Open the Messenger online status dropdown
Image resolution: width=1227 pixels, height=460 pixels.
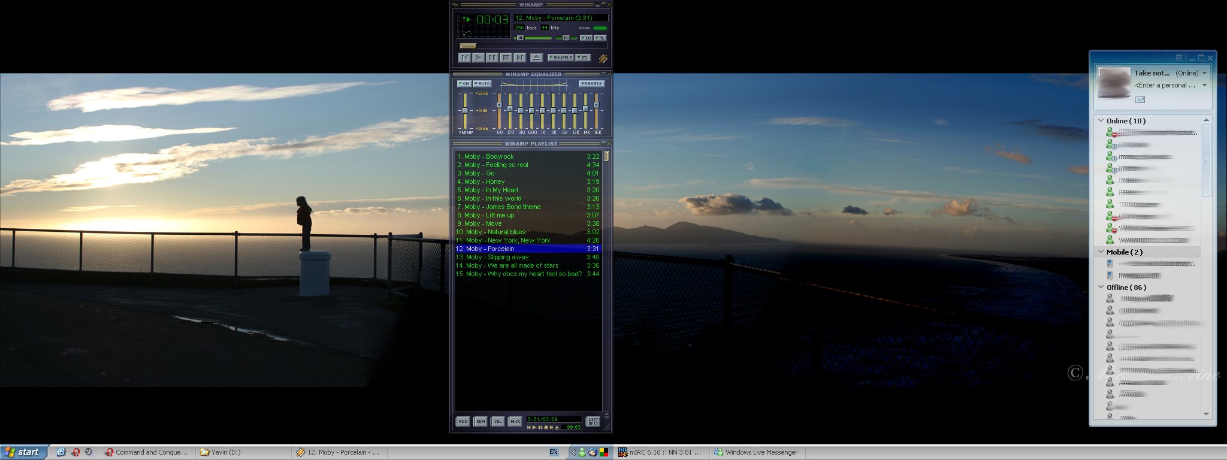coord(1204,73)
